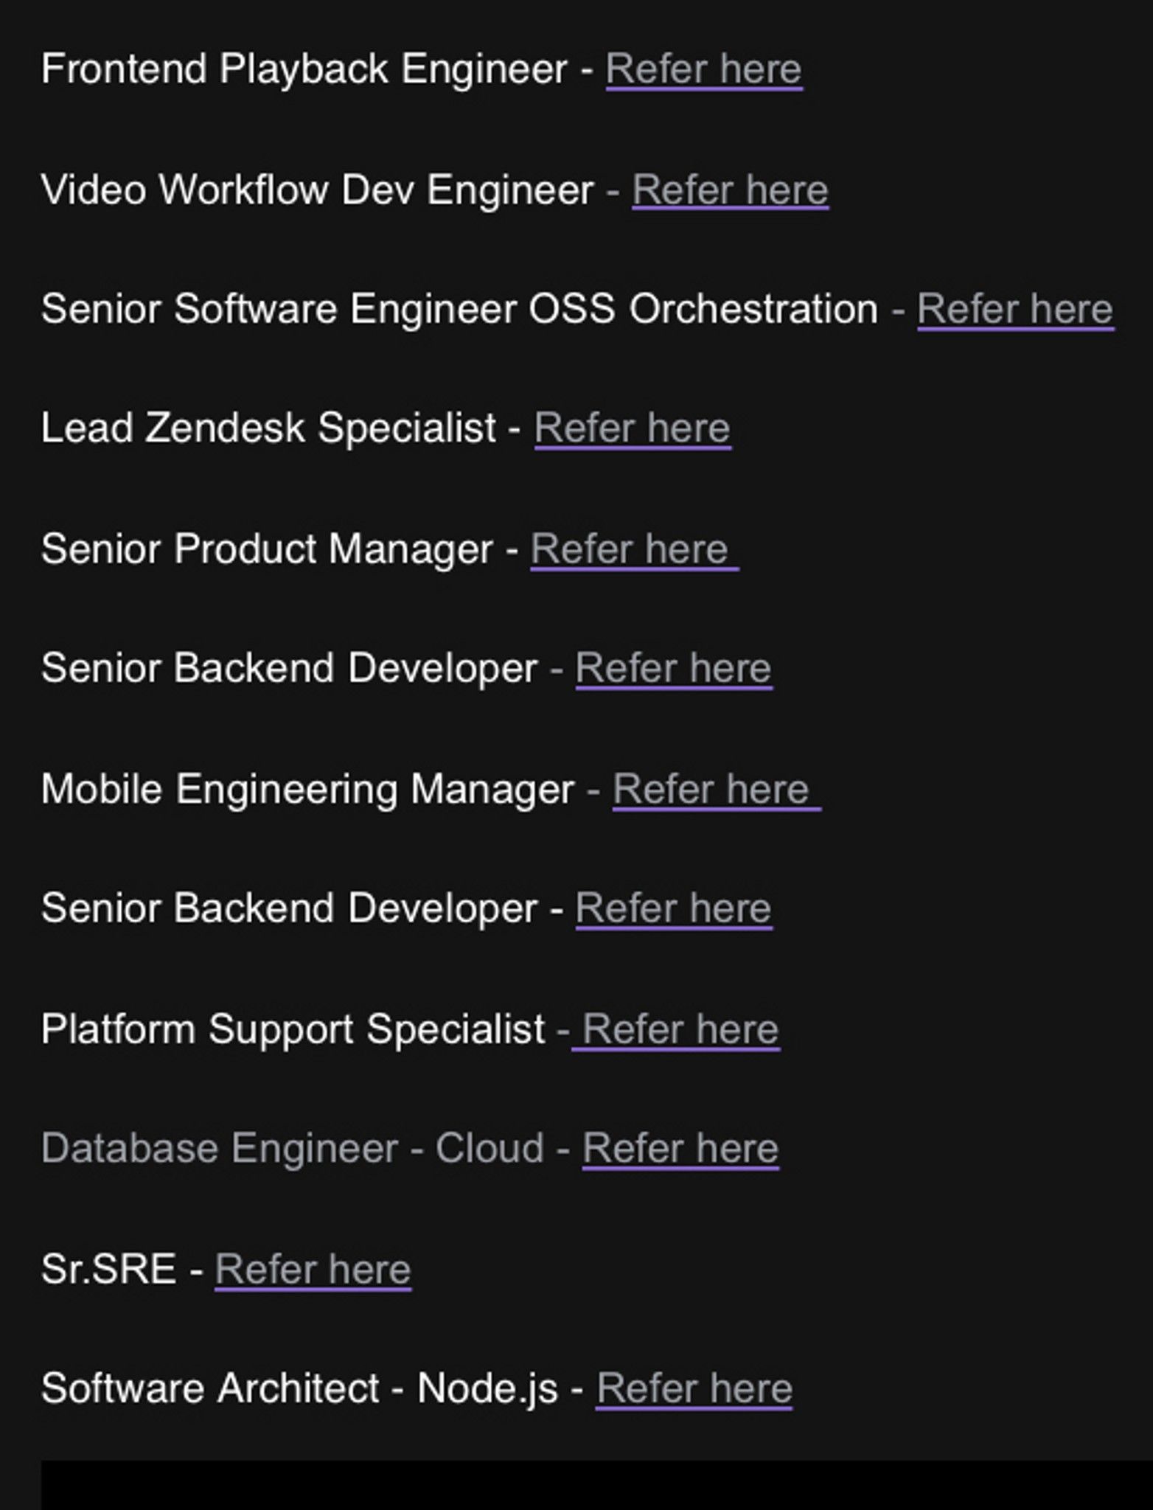Click Refer here beside Lead Zendesk Specialist
The height and width of the screenshot is (1510, 1153).
coord(633,428)
